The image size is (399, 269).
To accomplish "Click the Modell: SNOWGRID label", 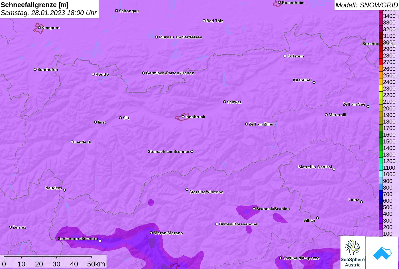I will (367, 5).
